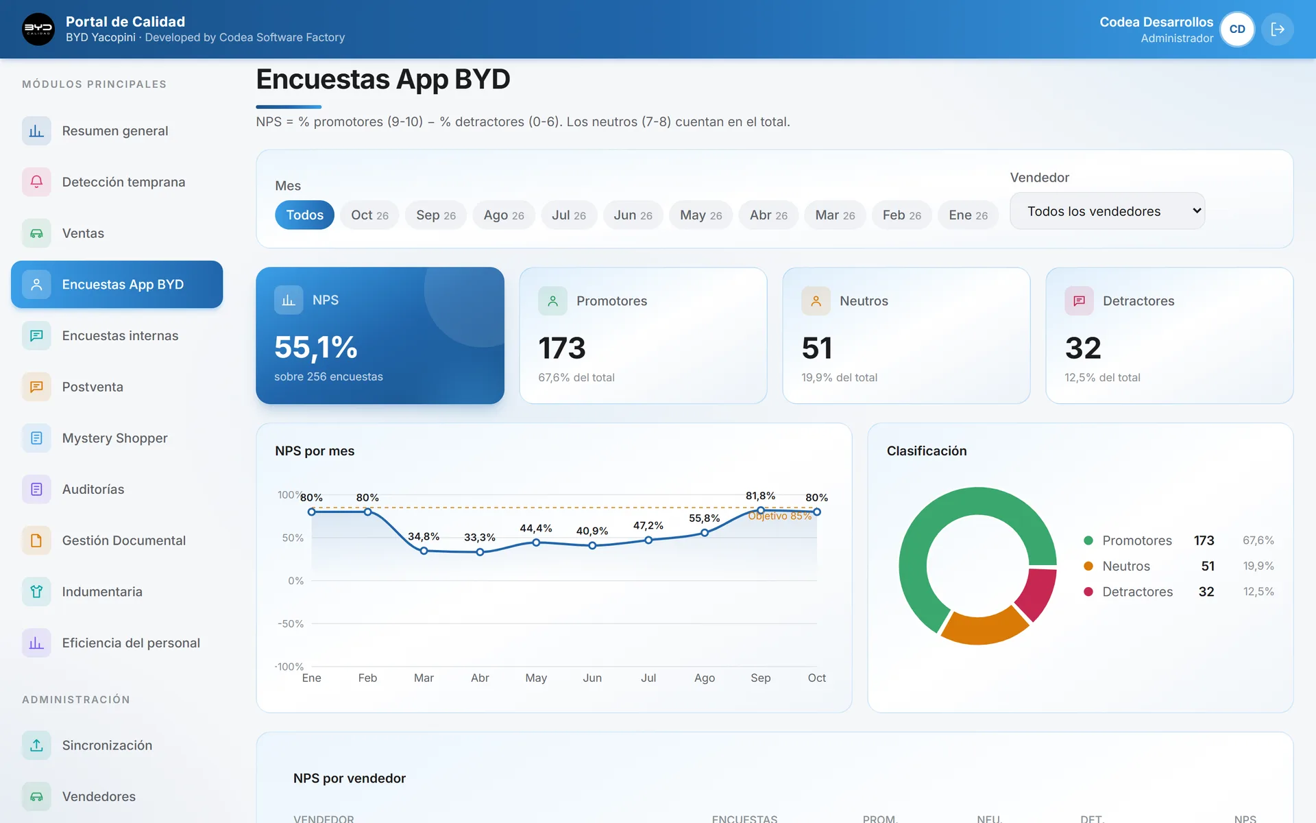Click the 12,5% Detractores legend value
The height and width of the screenshot is (823, 1316).
click(1258, 591)
